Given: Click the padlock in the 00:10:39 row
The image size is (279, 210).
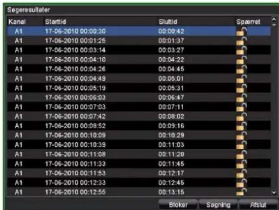Looking at the screenshot, I should click(x=242, y=145).
